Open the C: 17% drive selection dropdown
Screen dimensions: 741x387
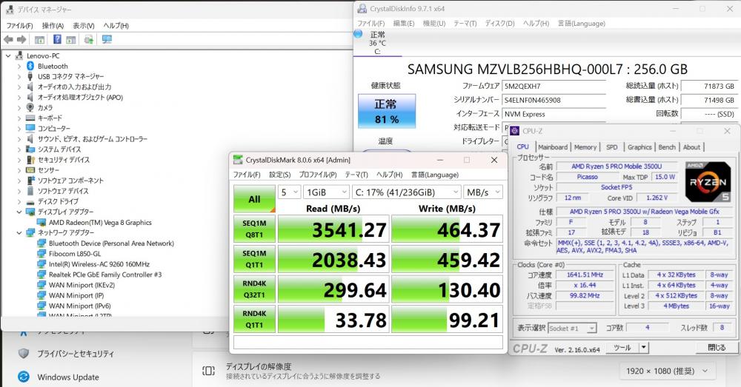406,192
